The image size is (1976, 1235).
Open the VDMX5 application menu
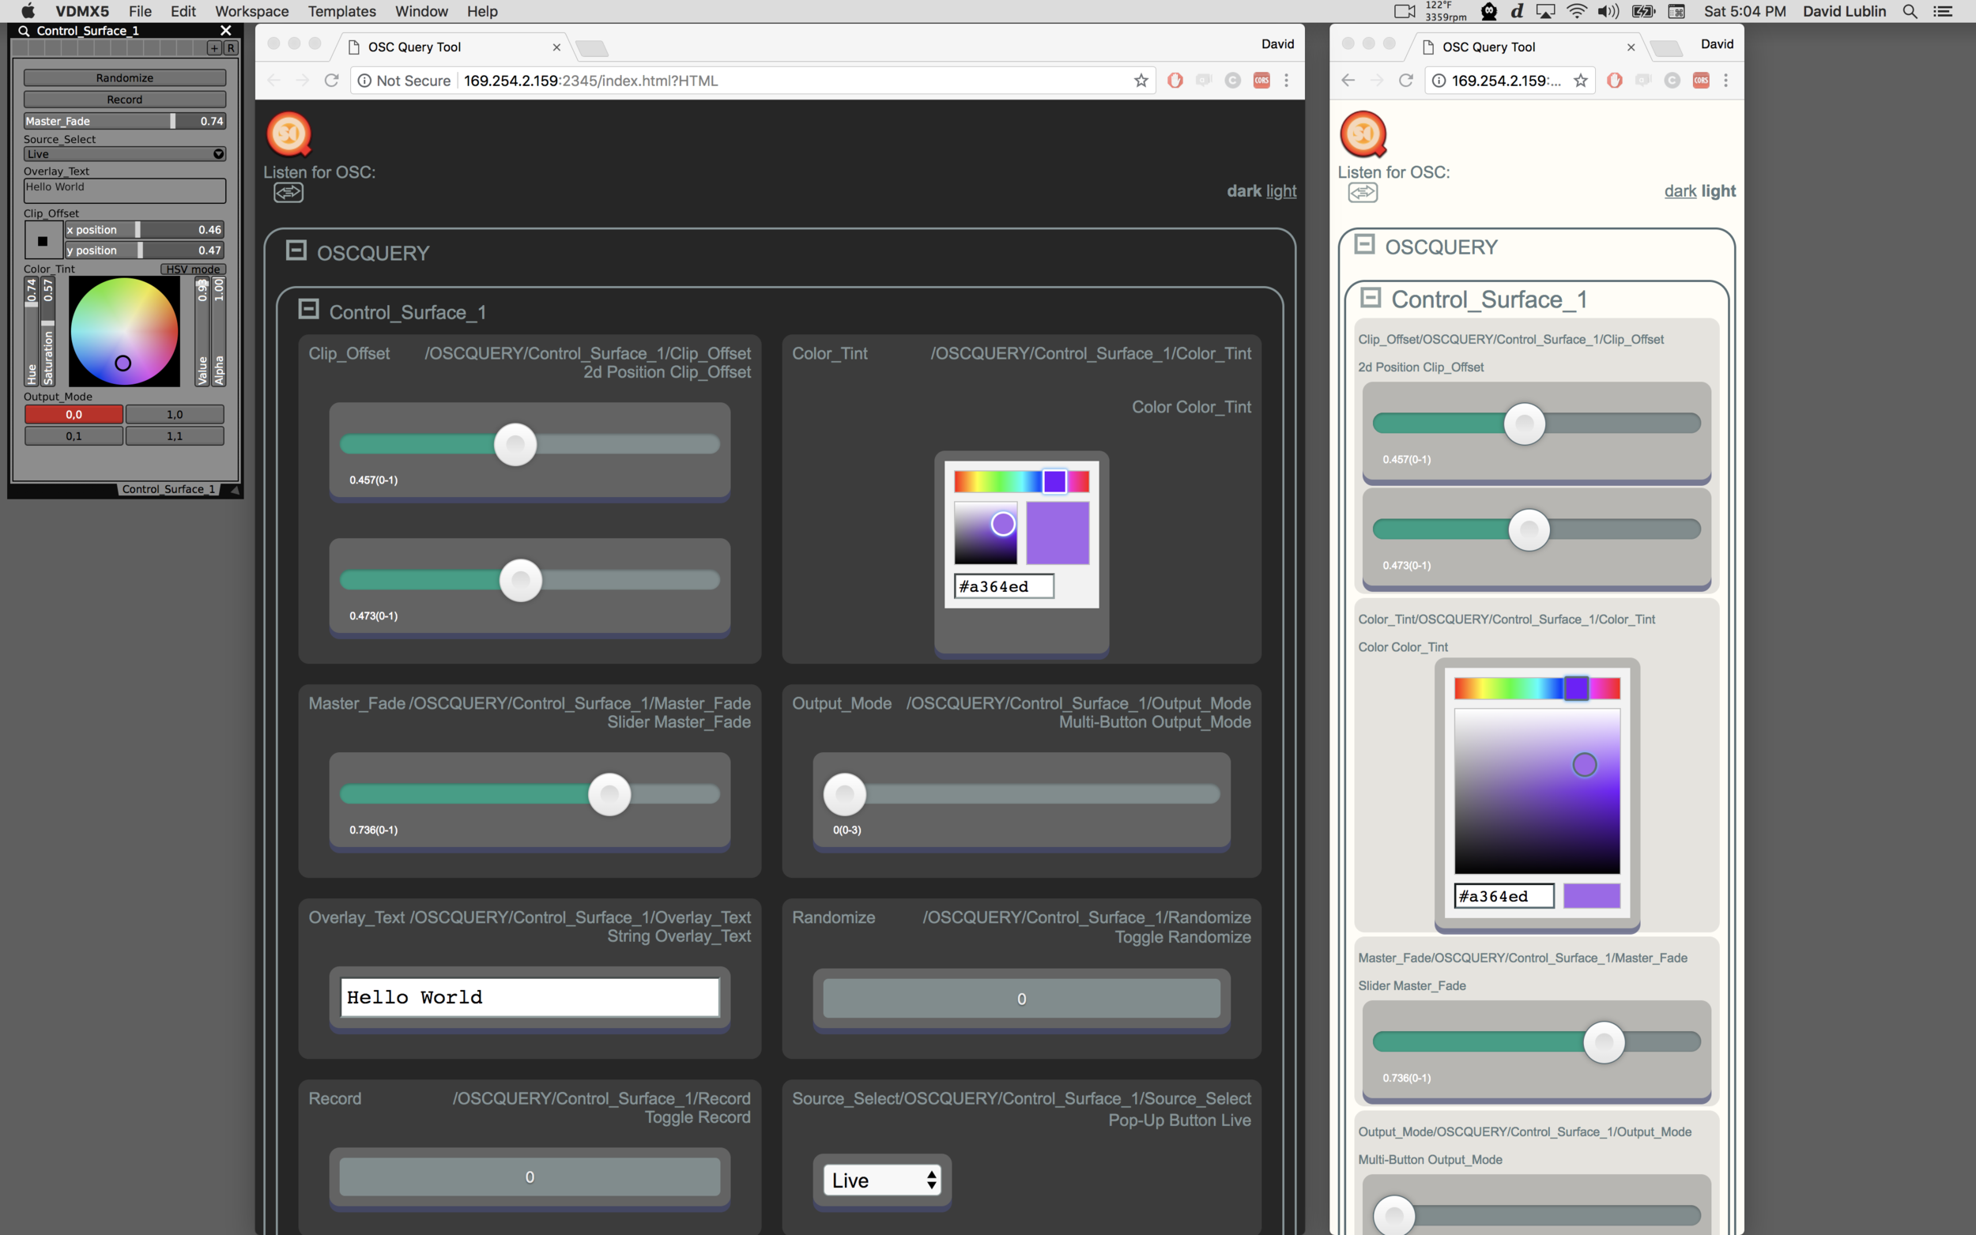point(81,11)
